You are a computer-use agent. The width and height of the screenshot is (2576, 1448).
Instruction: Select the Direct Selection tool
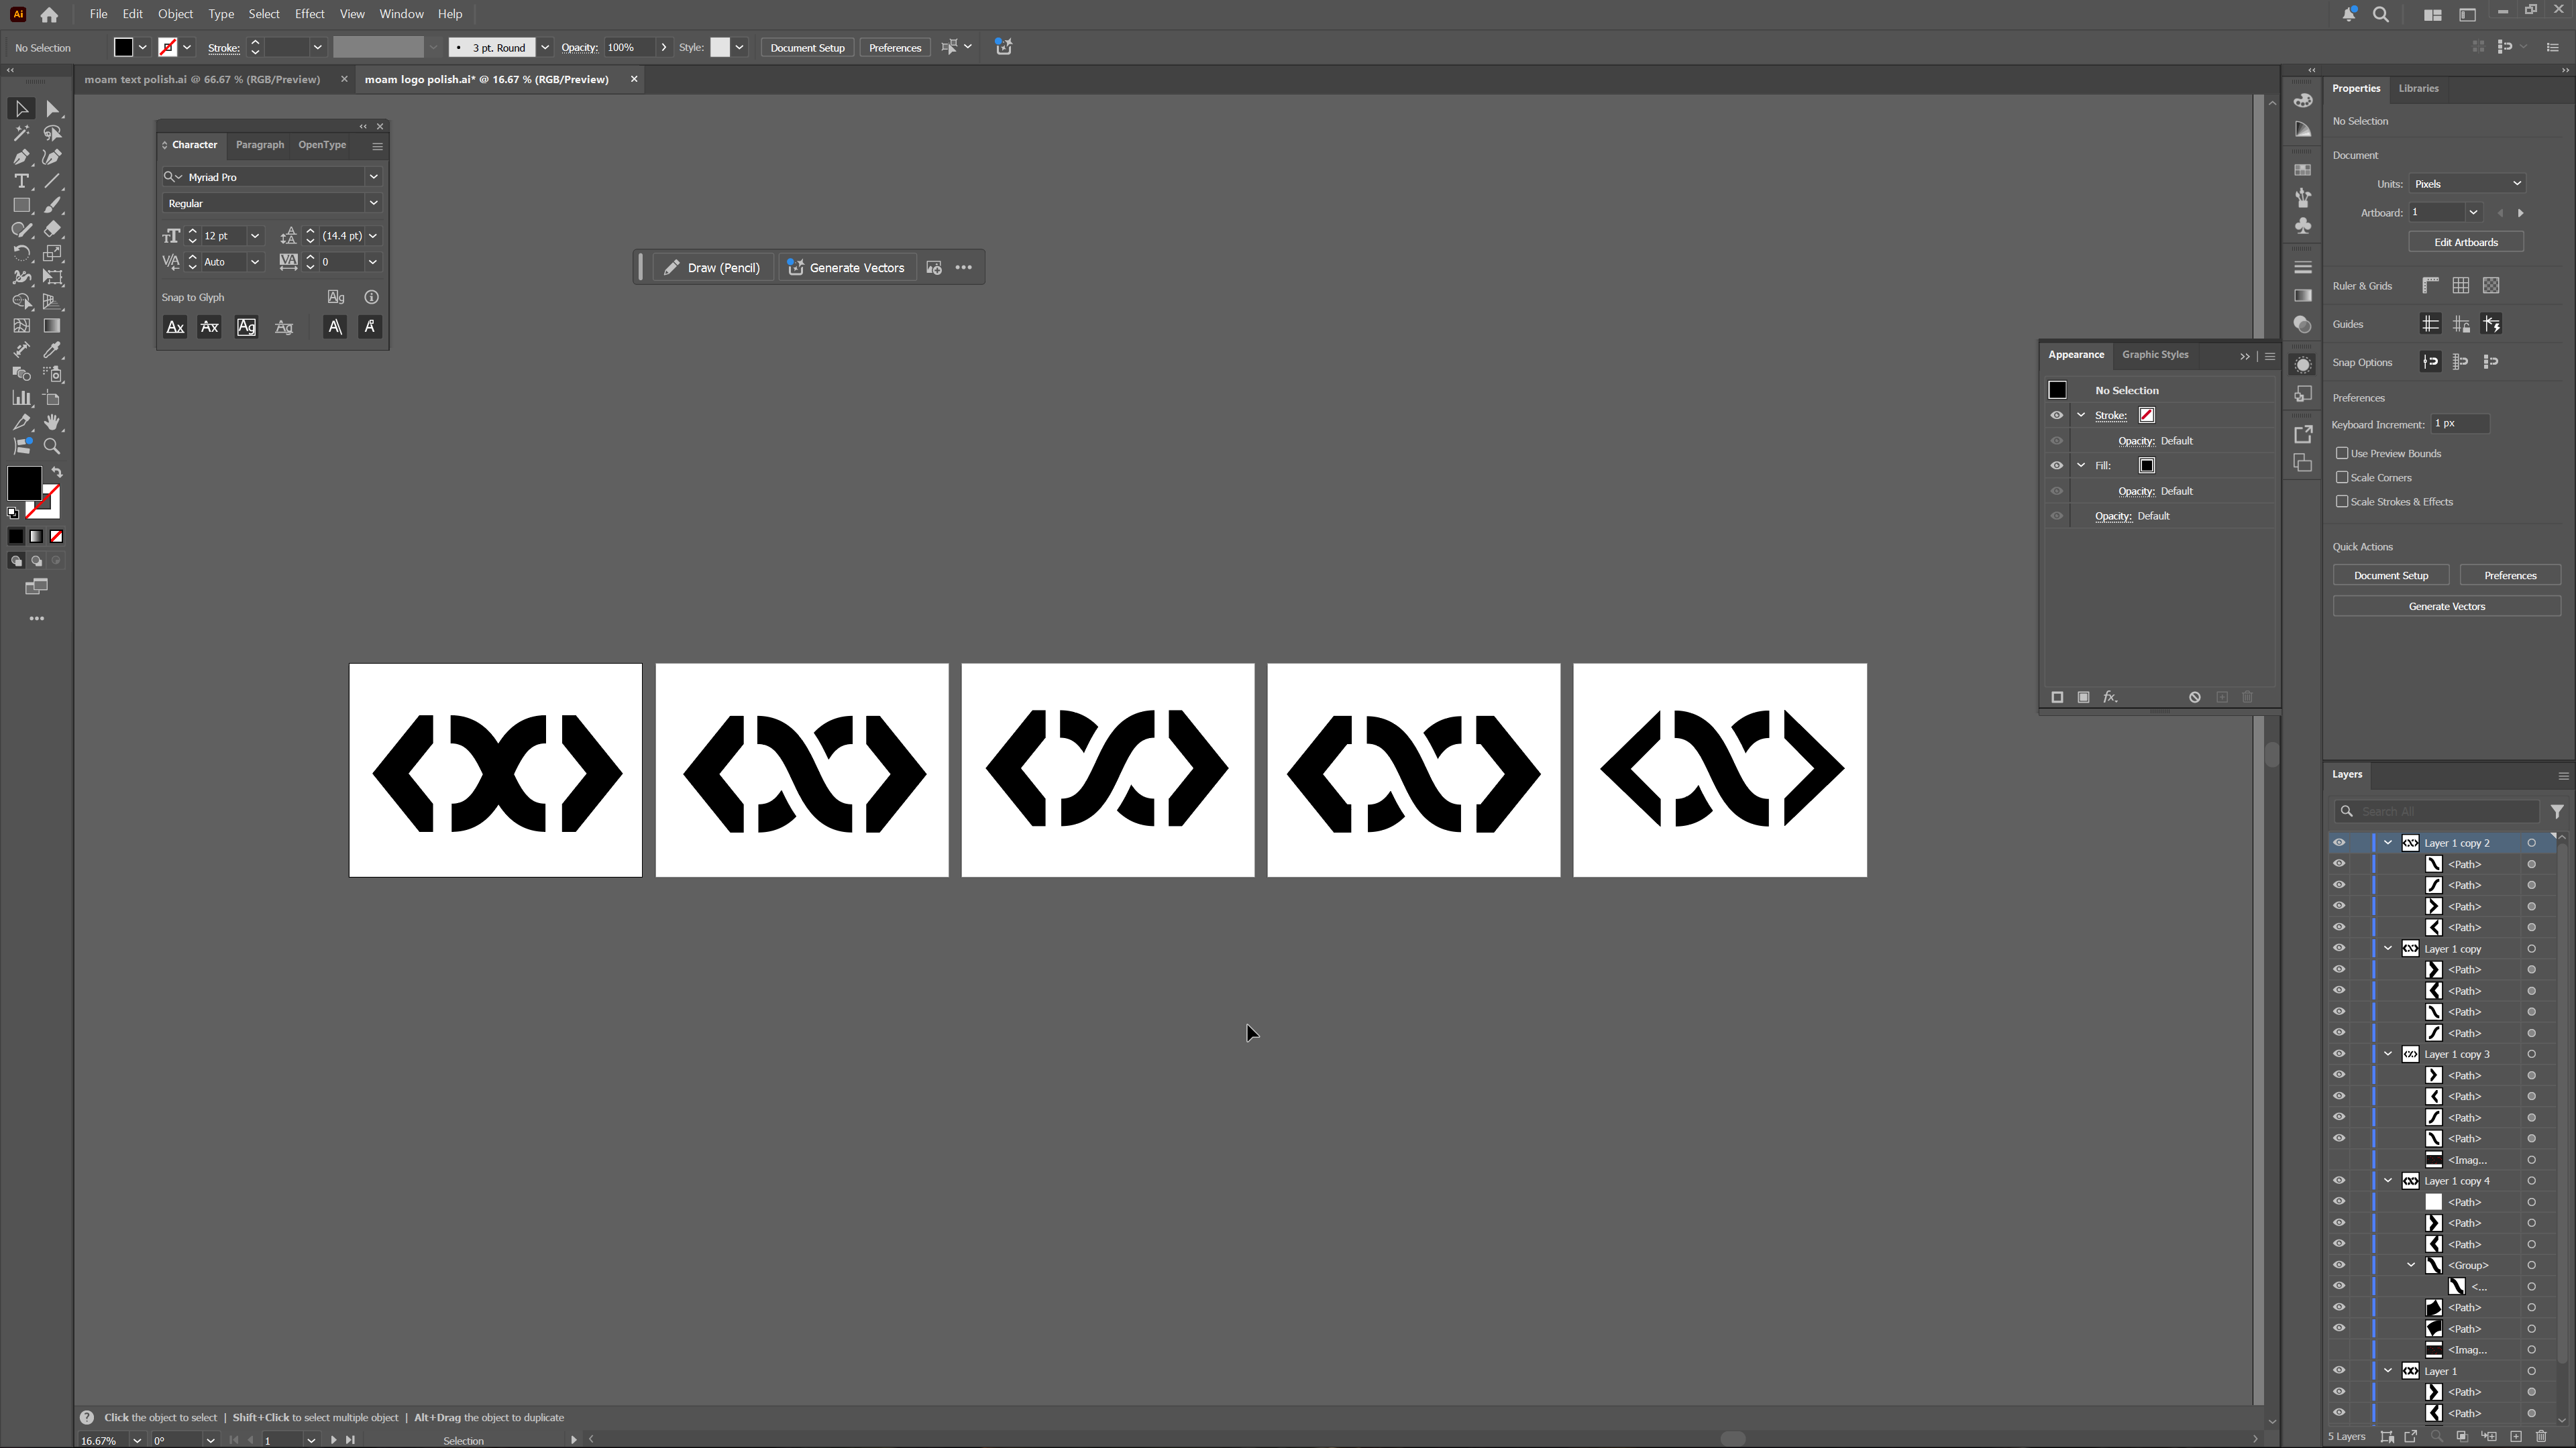[53, 109]
